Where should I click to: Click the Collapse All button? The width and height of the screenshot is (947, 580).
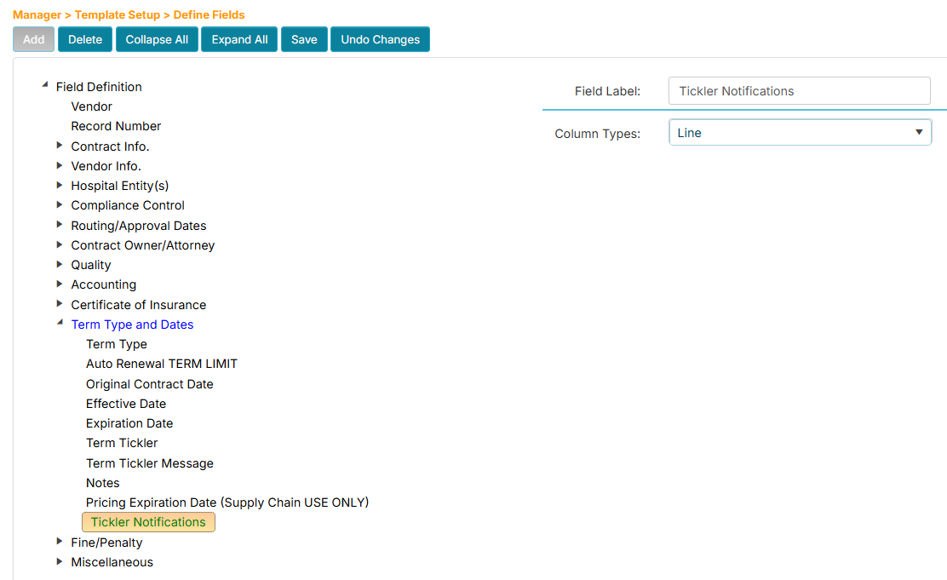coord(157,39)
